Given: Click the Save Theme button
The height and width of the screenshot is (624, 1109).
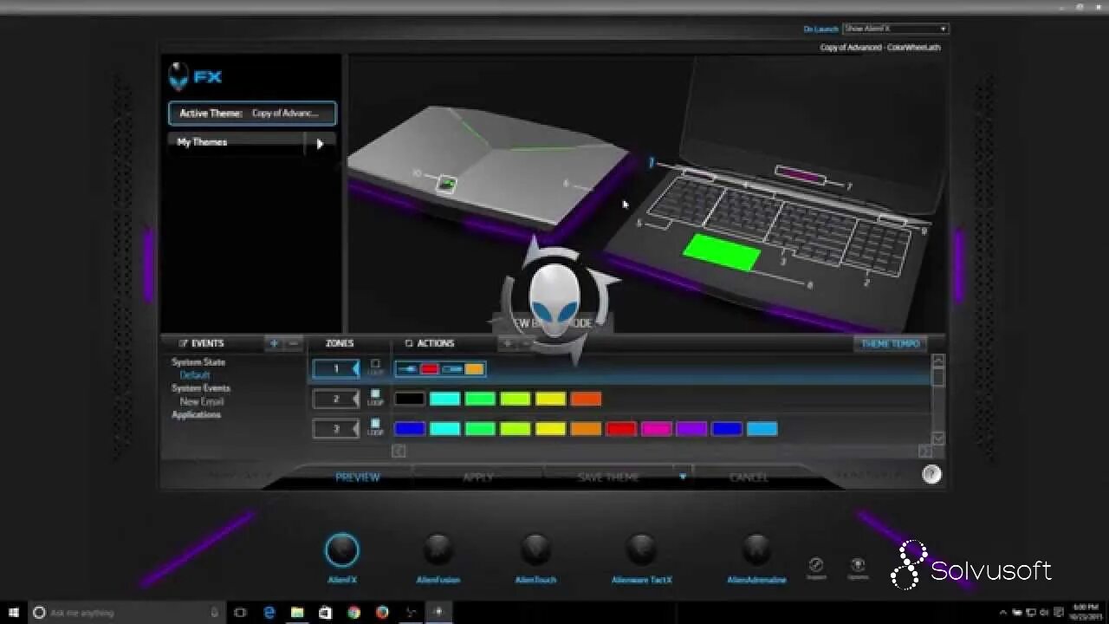Looking at the screenshot, I should (x=608, y=477).
